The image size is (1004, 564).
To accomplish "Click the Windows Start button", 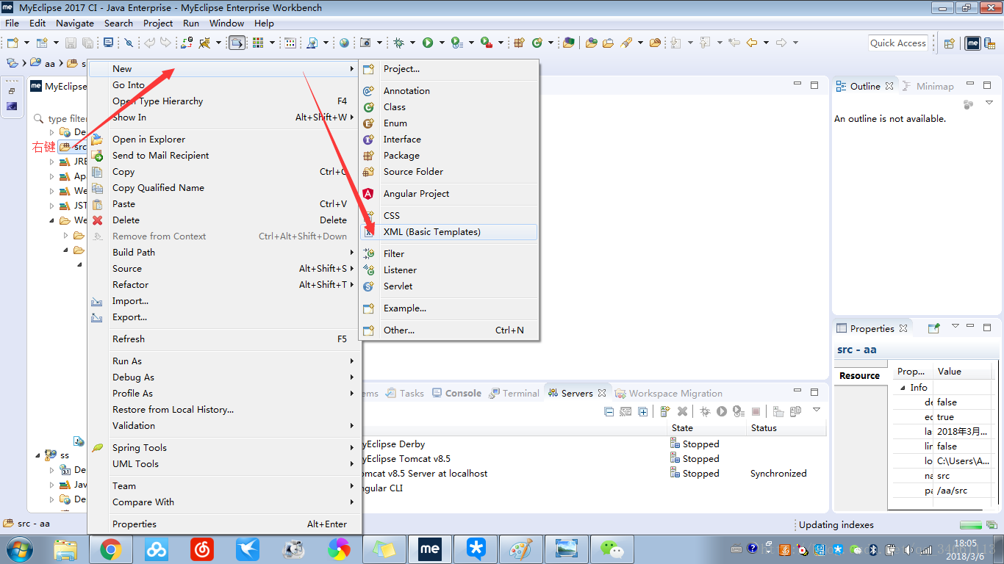I will 18,549.
